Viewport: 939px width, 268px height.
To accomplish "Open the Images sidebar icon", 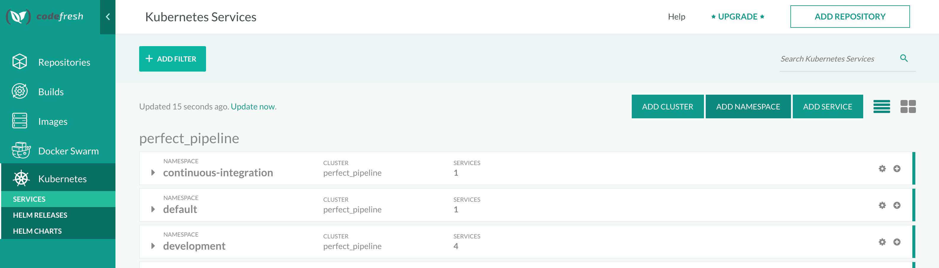I will pos(20,120).
